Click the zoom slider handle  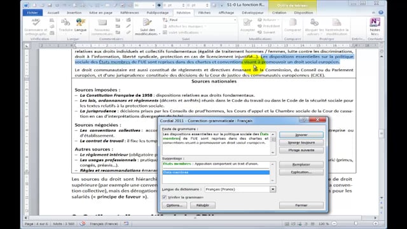(x=355, y=223)
